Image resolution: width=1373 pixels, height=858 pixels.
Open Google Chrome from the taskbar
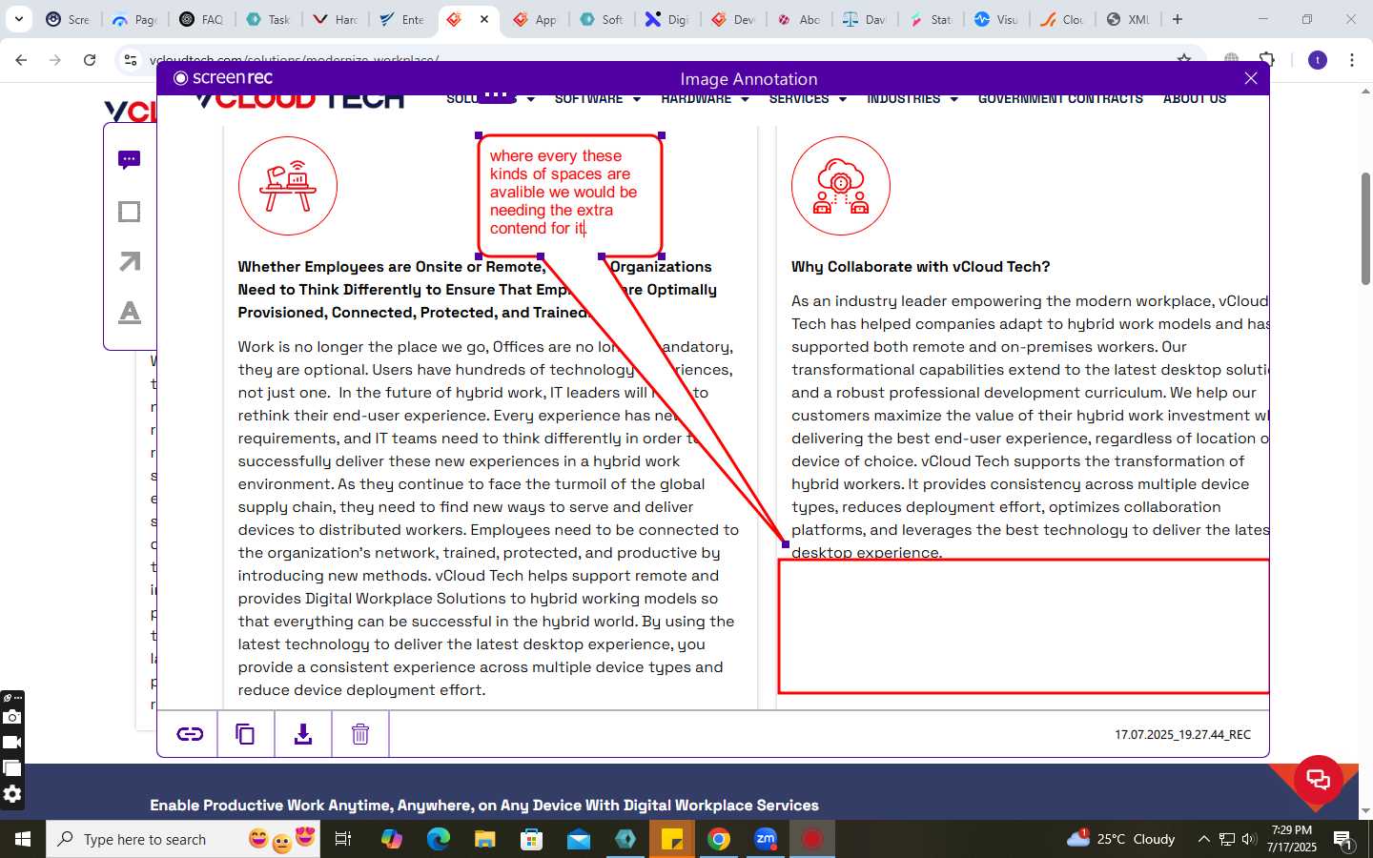[x=719, y=839]
